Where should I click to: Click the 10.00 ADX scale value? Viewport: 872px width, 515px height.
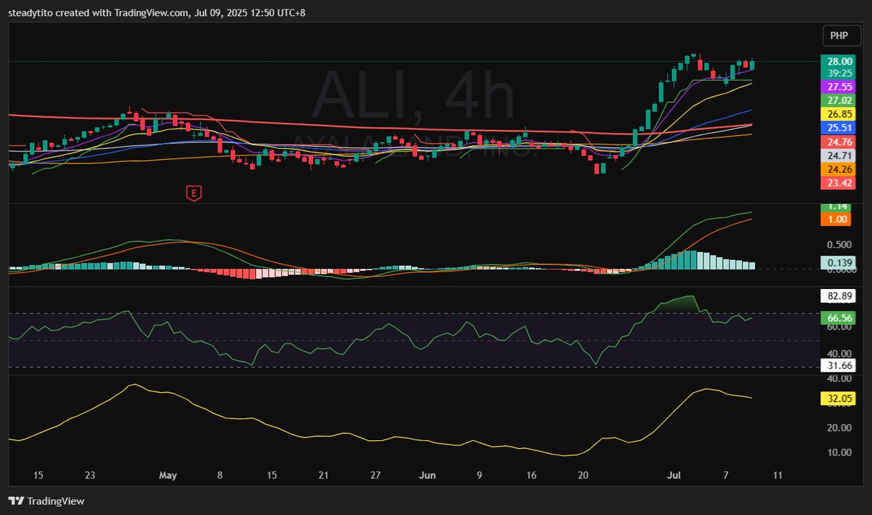tap(838, 452)
